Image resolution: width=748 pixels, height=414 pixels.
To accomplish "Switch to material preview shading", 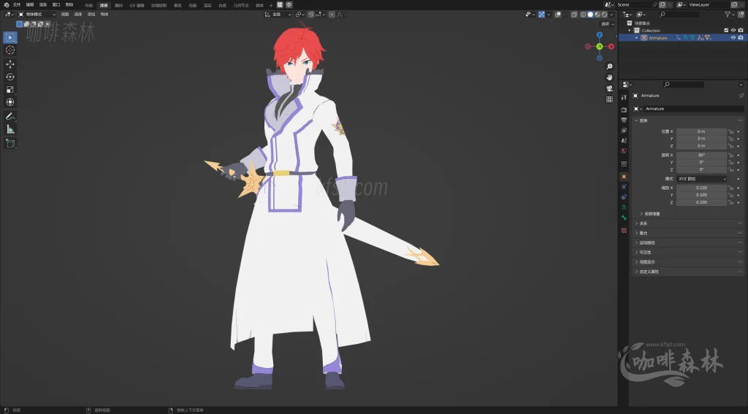I will pyautogui.click(x=598, y=15).
